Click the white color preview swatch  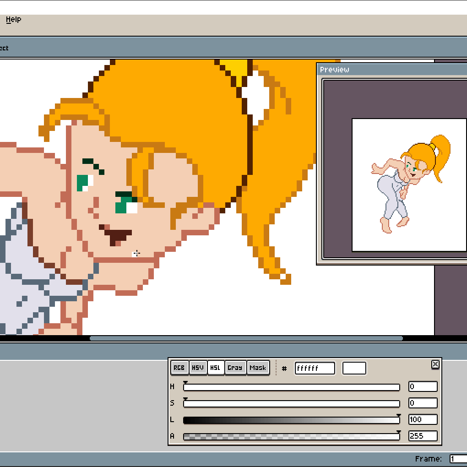coord(354,368)
